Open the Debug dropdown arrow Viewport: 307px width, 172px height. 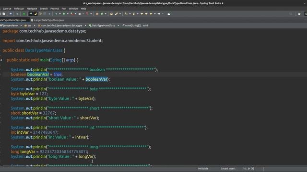pos(60,14)
